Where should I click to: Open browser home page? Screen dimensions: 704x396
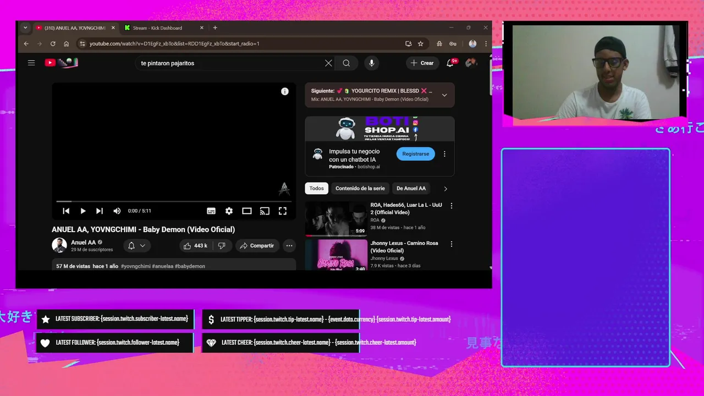tap(66, 43)
